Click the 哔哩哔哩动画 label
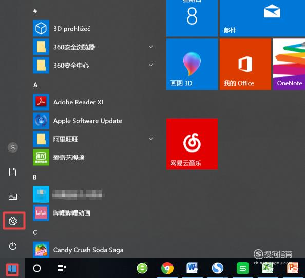Image resolution: width=305 pixels, height=278 pixels. [72, 213]
